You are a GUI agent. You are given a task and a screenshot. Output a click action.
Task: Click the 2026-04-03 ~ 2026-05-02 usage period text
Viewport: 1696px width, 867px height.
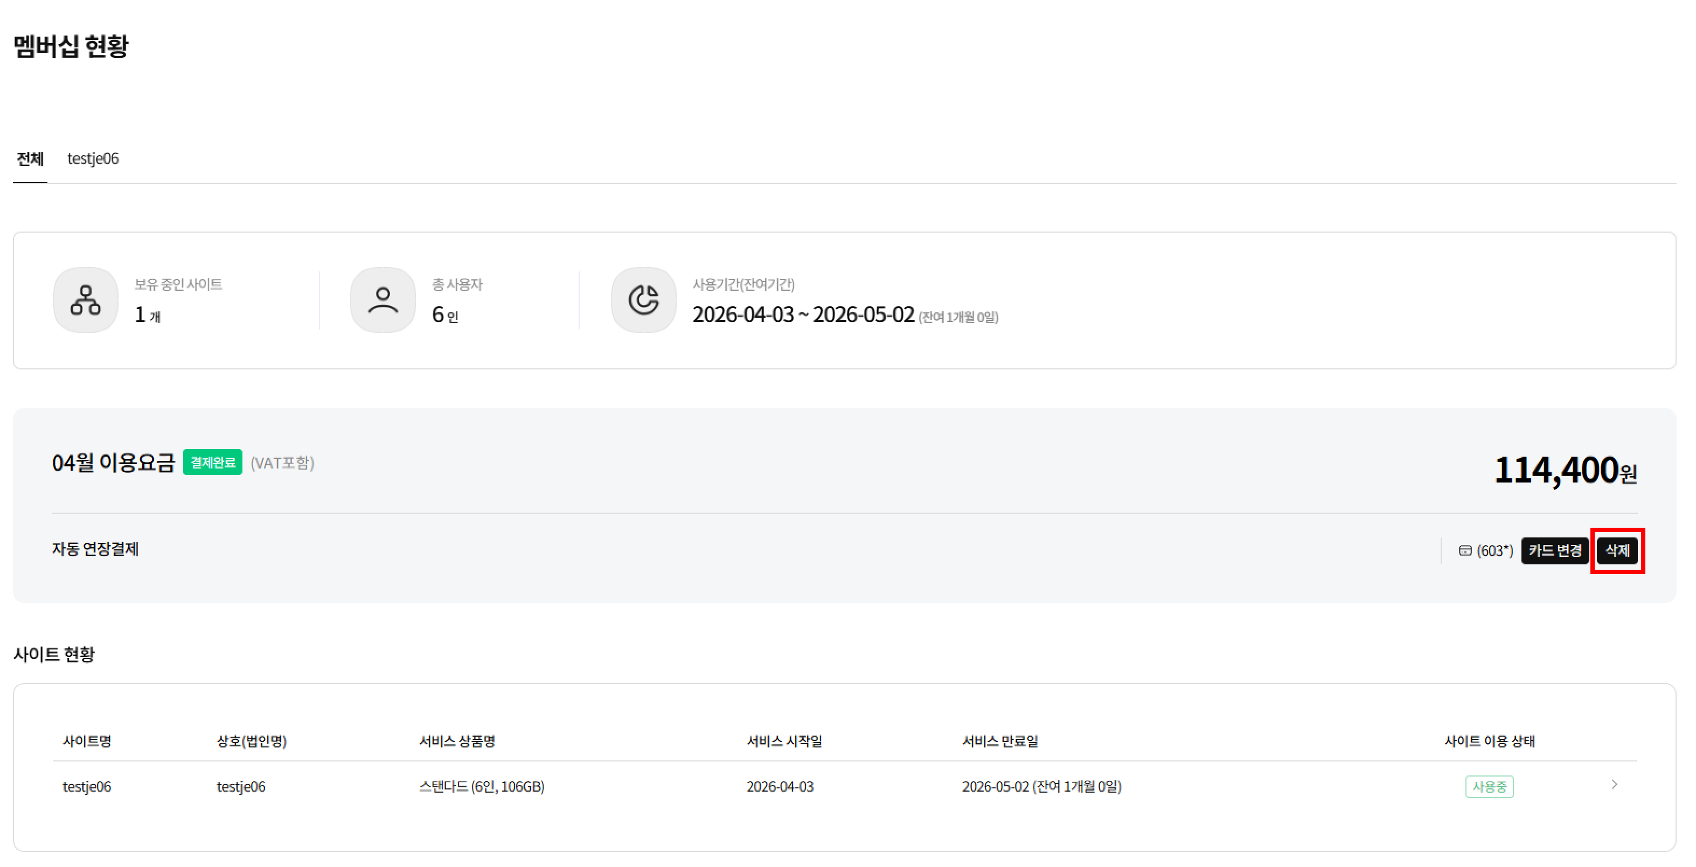tap(803, 314)
